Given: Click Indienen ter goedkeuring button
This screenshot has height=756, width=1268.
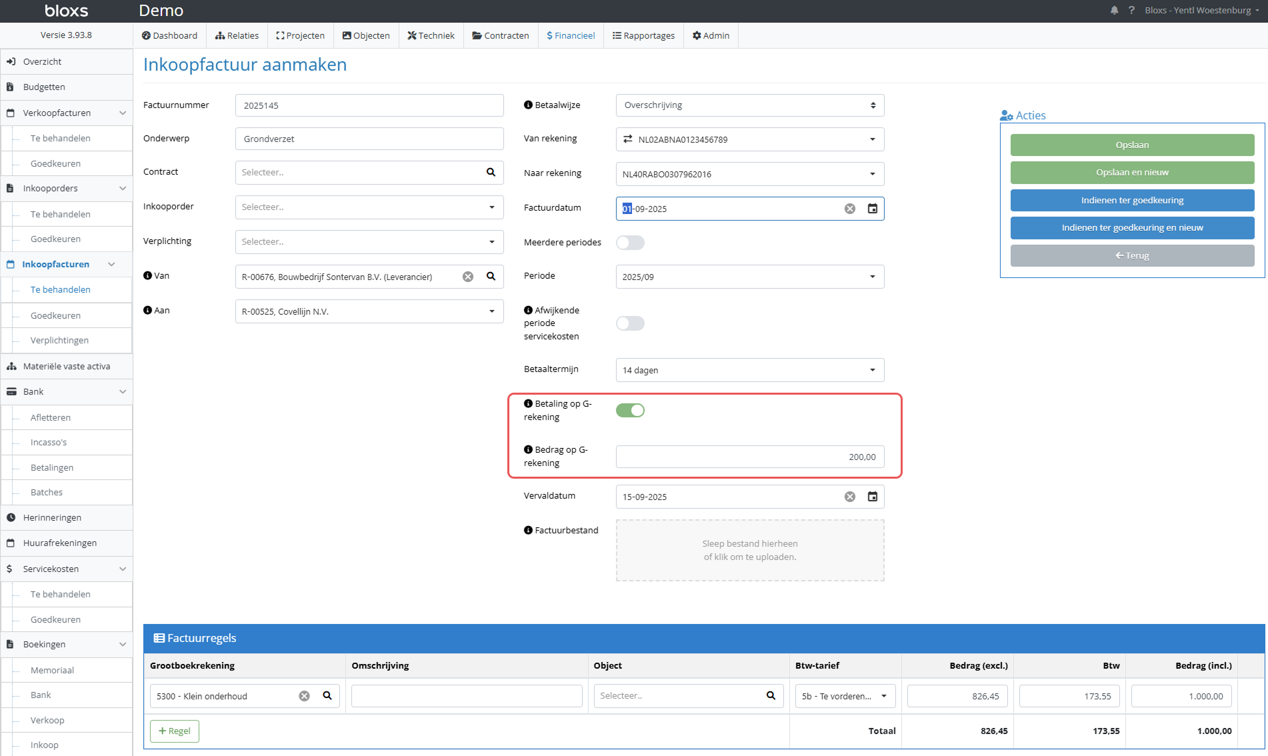Looking at the screenshot, I should click(1132, 200).
